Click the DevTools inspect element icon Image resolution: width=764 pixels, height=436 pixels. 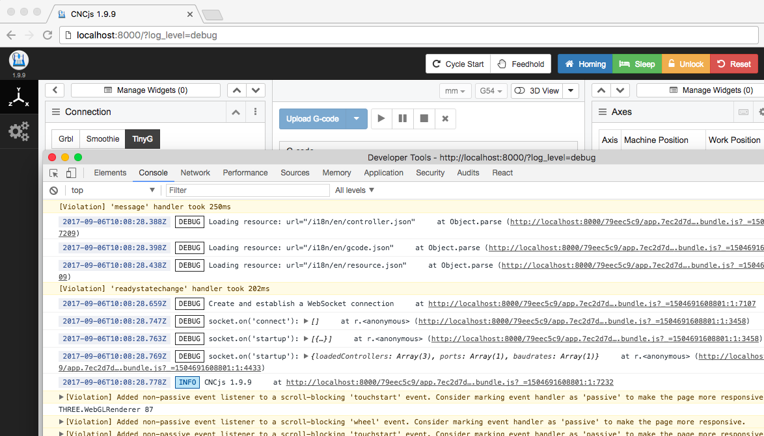click(x=54, y=173)
